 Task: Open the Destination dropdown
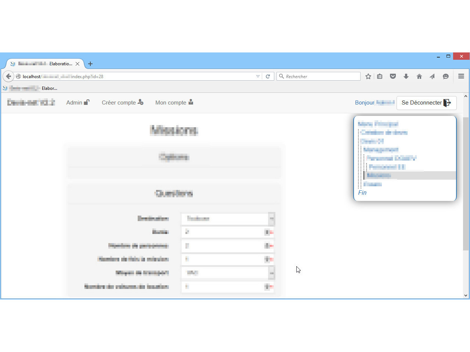[228, 219]
